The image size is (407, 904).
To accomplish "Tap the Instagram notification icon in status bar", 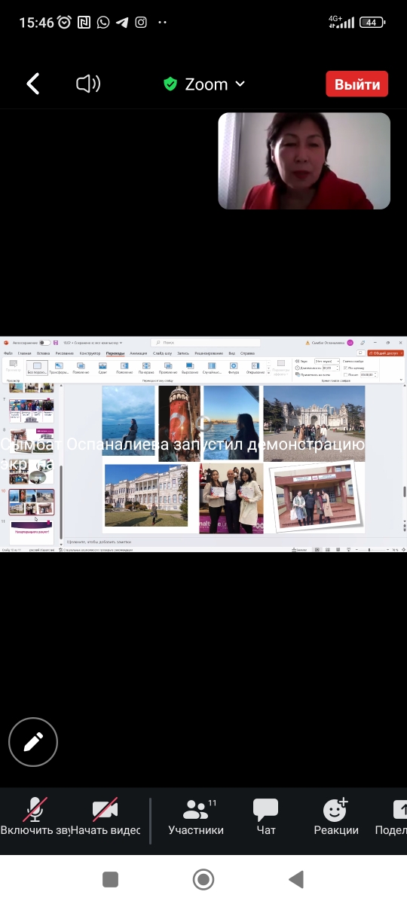I will (x=141, y=23).
